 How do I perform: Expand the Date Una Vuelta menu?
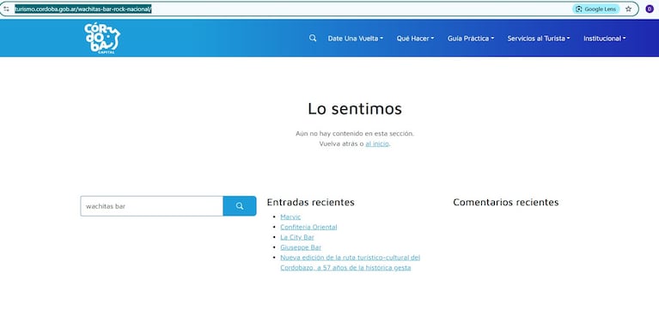(x=355, y=39)
